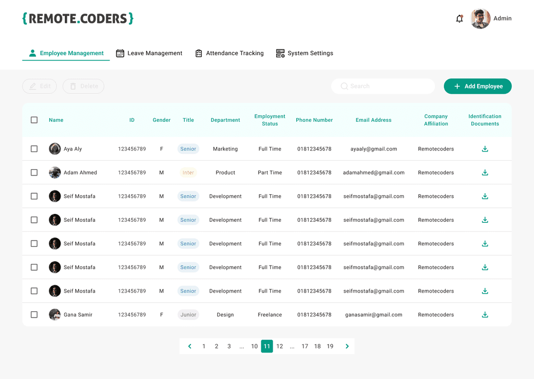This screenshot has width=534, height=379.
Task: Download Aya Aly's identification documents
Action: coord(485,149)
